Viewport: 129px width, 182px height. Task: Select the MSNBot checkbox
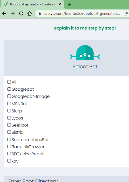(x=9, y=104)
